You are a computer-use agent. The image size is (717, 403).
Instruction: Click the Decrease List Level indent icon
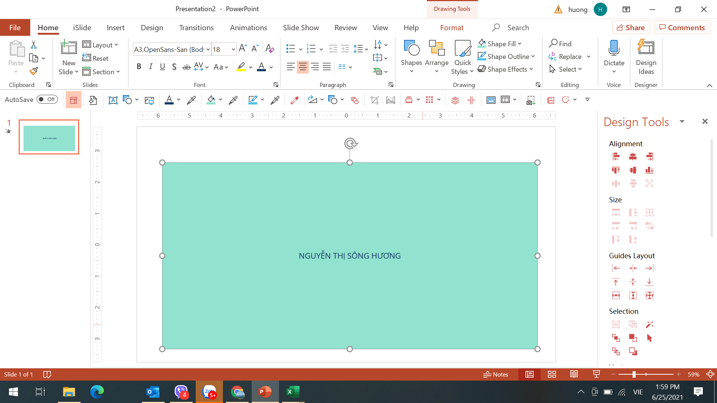tap(333, 49)
